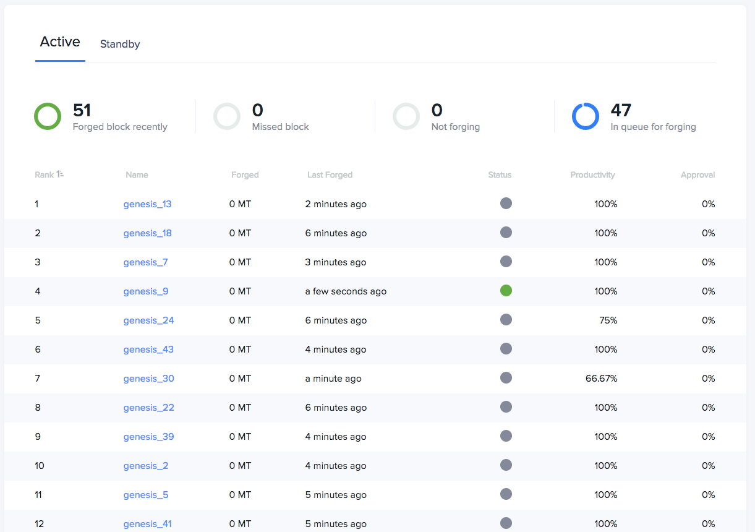Switch to the Standby tab
The height and width of the screenshot is (532, 755).
point(120,45)
